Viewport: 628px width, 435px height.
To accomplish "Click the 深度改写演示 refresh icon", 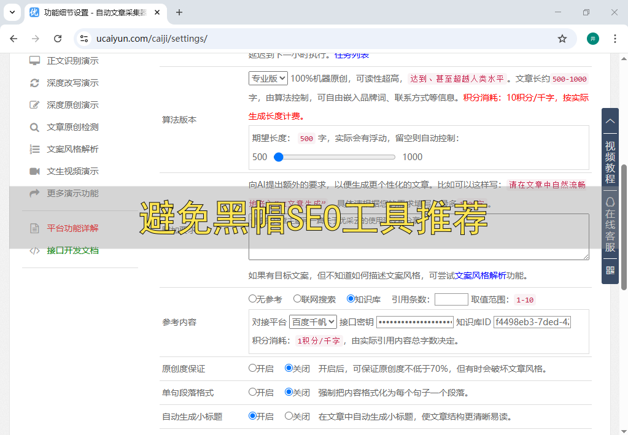I will click(x=34, y=83).
